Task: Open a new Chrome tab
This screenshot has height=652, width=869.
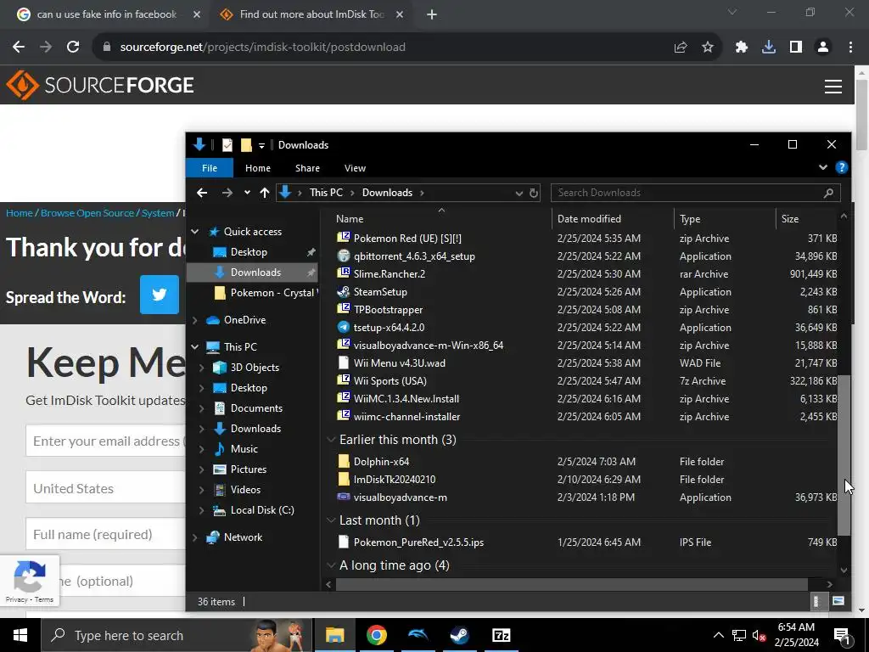Action: tap(432, 14)
